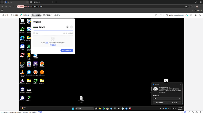Select the Microsoft Edge desktop shortcut
203x114 pixels.
click(x=22, y=39)
